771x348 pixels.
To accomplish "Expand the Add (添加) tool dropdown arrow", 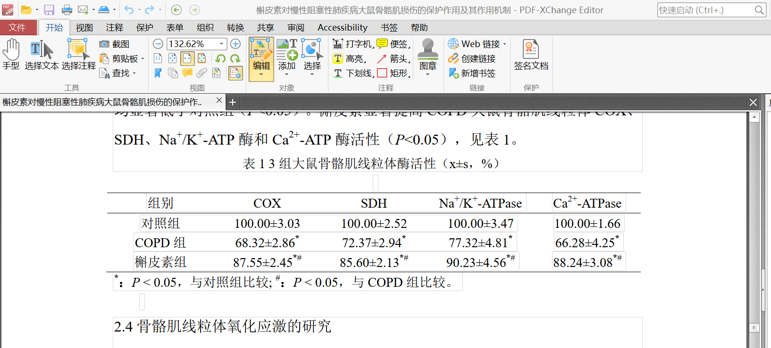I will (287, 74).
